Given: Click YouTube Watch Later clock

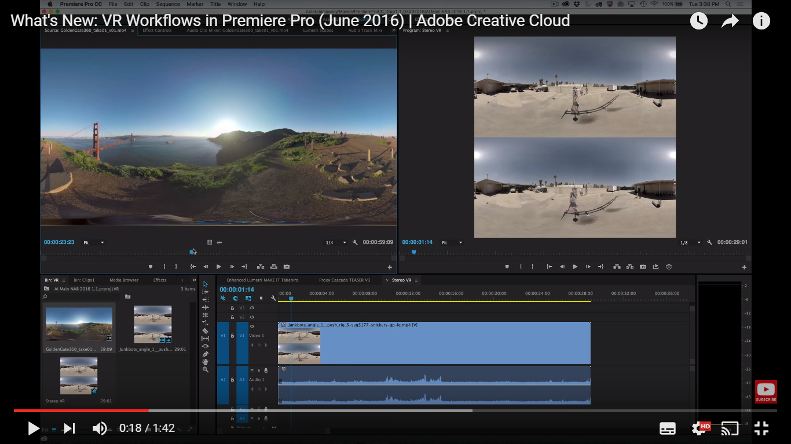Looking at the screenshot, I should [x=699, y=21].
